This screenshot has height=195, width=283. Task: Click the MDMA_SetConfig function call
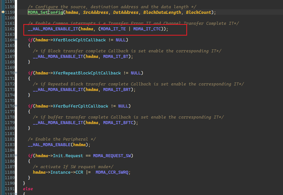[x=45, y=12]
